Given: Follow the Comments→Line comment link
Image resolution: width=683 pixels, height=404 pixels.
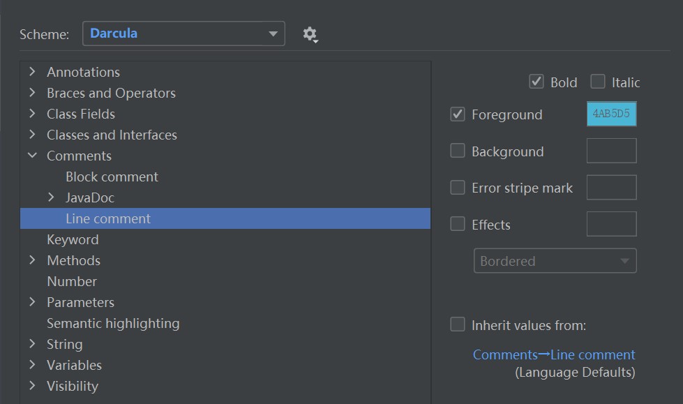Looking at the screenshot, I should [554, 354].
